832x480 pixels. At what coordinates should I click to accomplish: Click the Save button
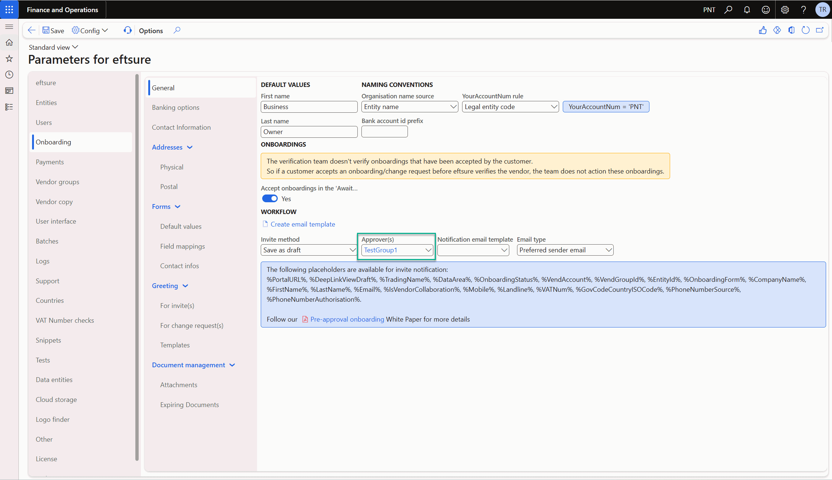[53, 31]
